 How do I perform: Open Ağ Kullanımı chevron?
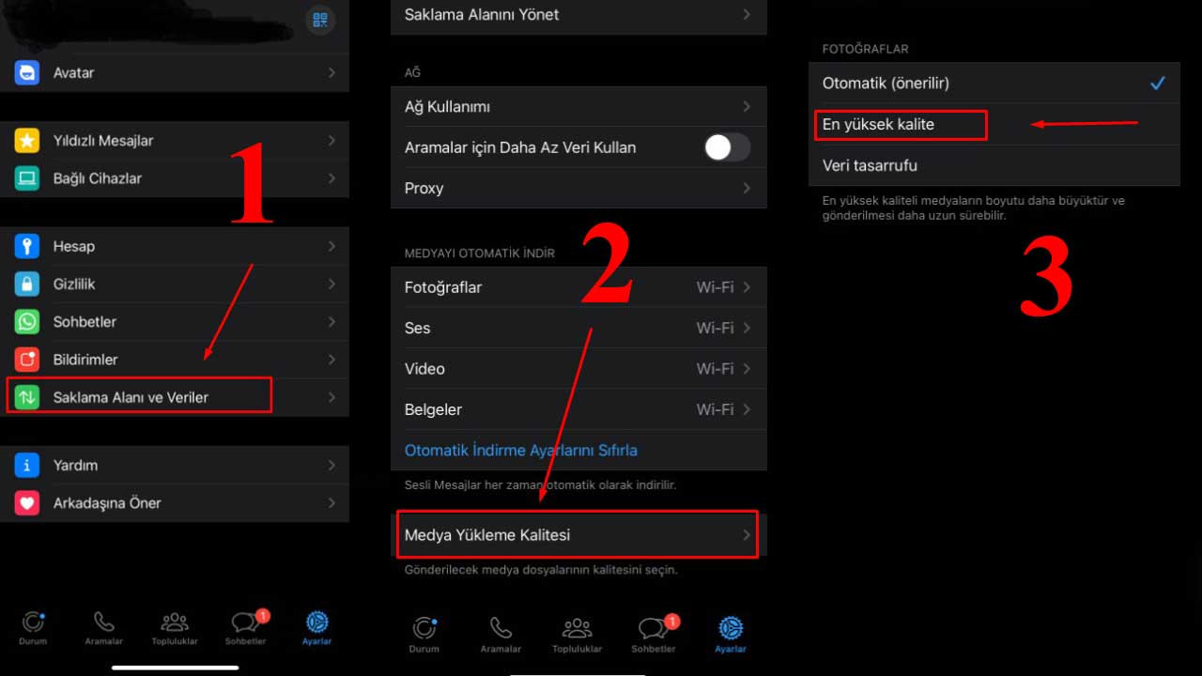[x=747, y=107]
